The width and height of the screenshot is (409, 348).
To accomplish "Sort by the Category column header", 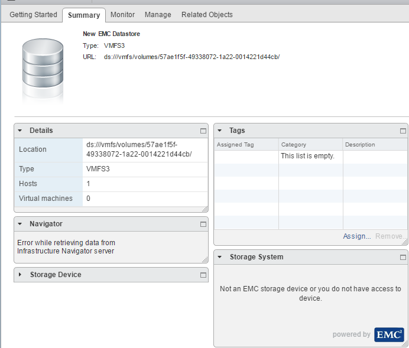I will (310, 144).
